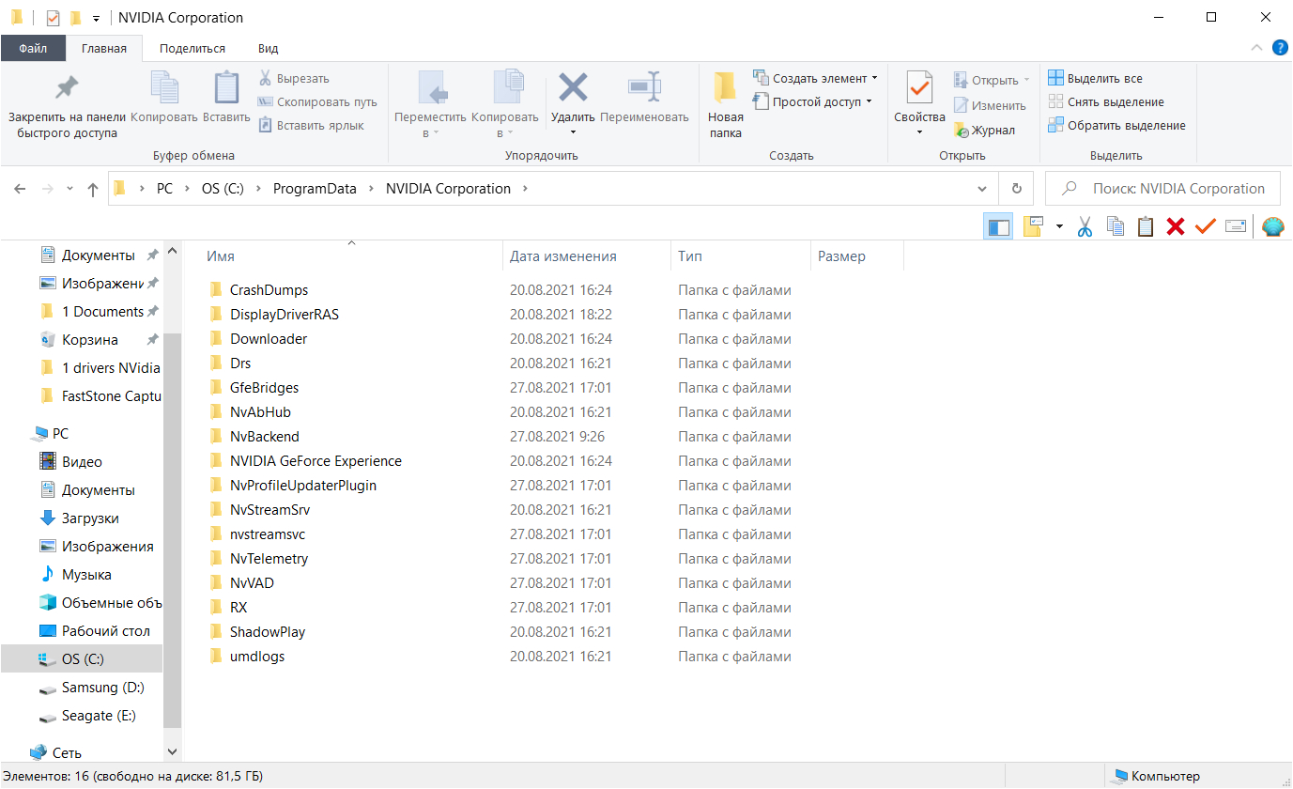
Task: Go back with the left arrow navigation button
Action: [20, 189]
